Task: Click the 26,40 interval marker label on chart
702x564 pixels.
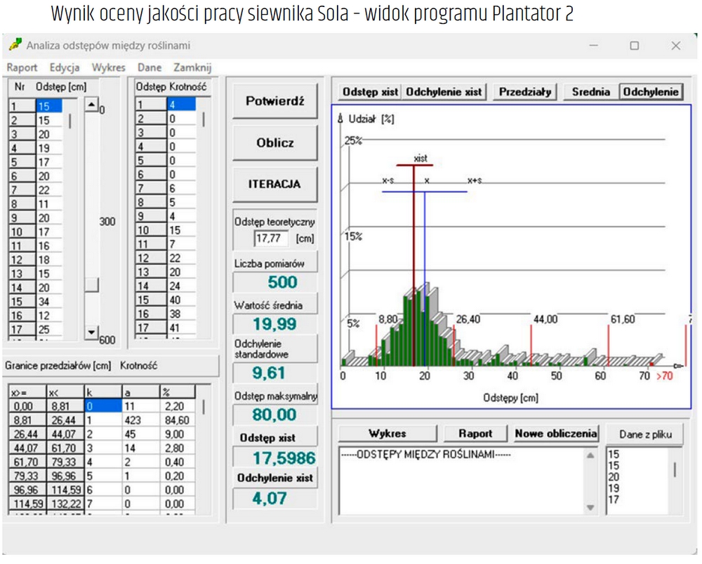Action: [x=468, y=319]
